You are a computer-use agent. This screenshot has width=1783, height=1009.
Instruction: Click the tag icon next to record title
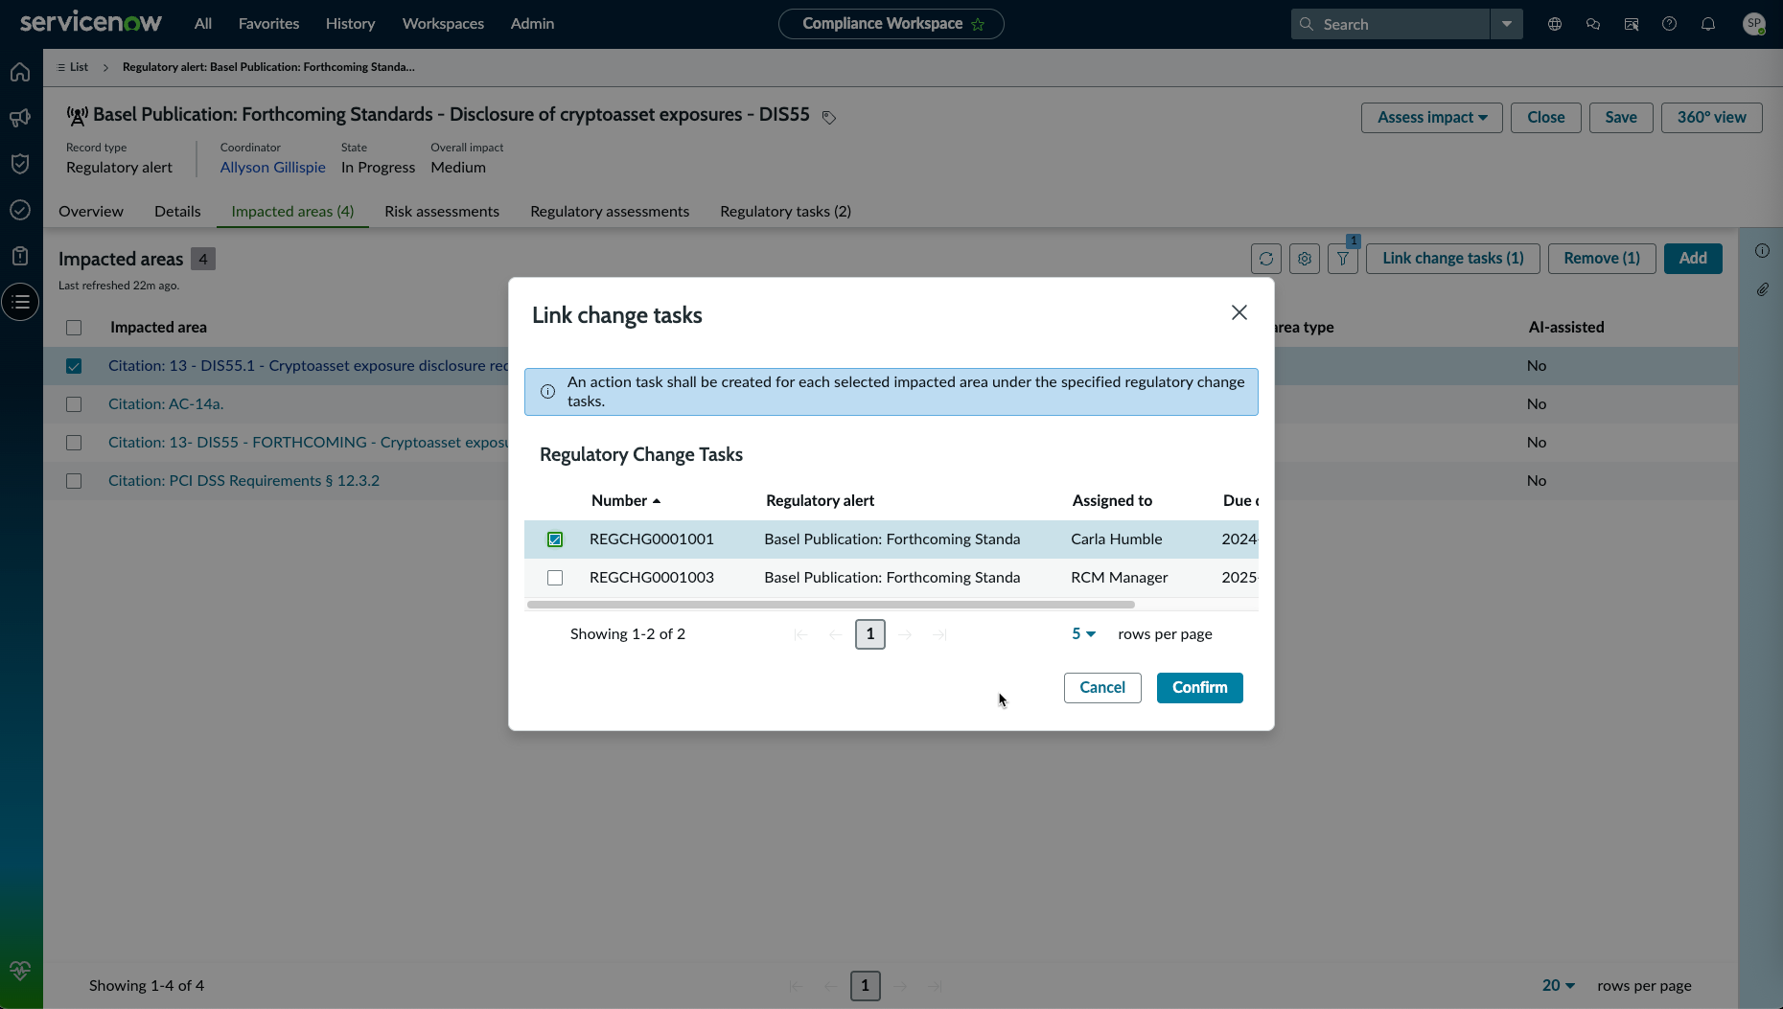pyautogui.click(x=829, y=118)
